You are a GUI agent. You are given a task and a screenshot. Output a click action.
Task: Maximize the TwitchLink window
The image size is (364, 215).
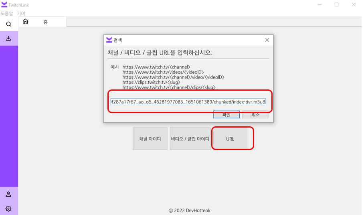[x=336, y=5]
